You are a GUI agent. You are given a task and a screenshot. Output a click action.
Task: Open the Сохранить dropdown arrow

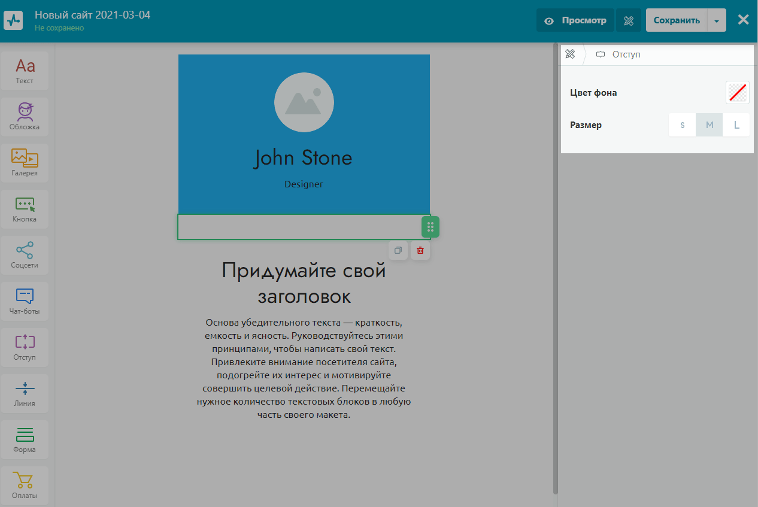[717, 20]
